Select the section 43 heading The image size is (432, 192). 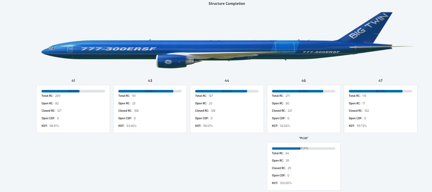[150, 81]
